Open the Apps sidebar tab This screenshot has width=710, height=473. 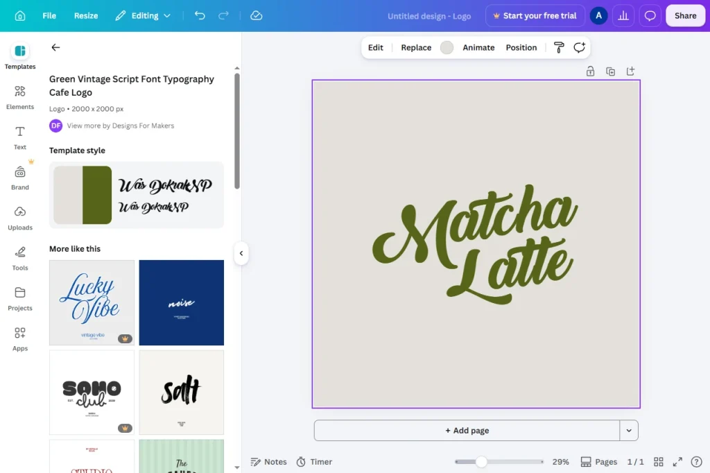click(20, 339)
